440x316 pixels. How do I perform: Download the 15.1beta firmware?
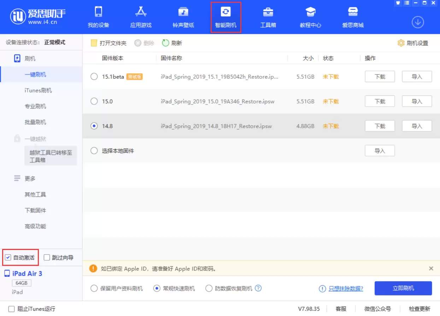point(380,77)
